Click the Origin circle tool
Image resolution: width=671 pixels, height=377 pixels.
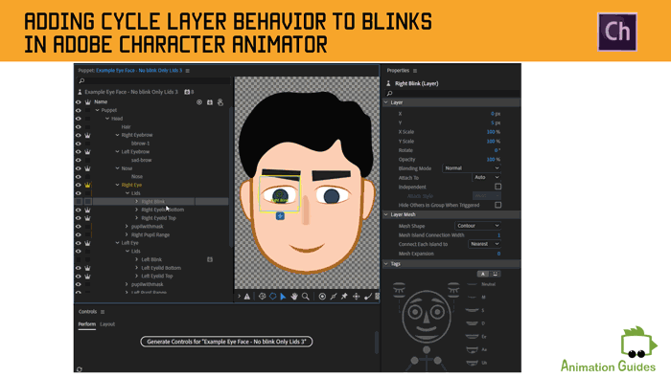tap(322, 297)
